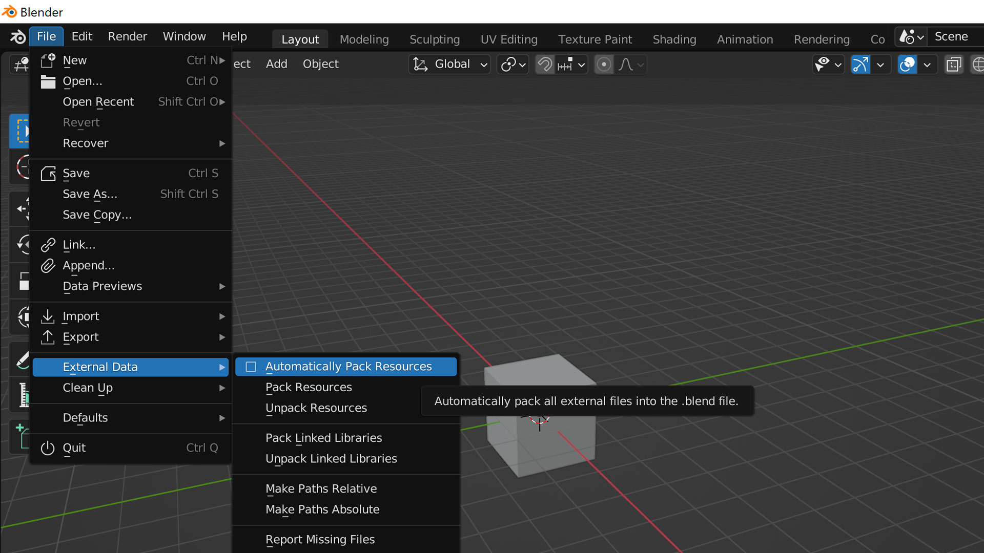Choose Make Paths Absolute
The height and width of the screenshot is (553, 984).
[x=346, y=509]
